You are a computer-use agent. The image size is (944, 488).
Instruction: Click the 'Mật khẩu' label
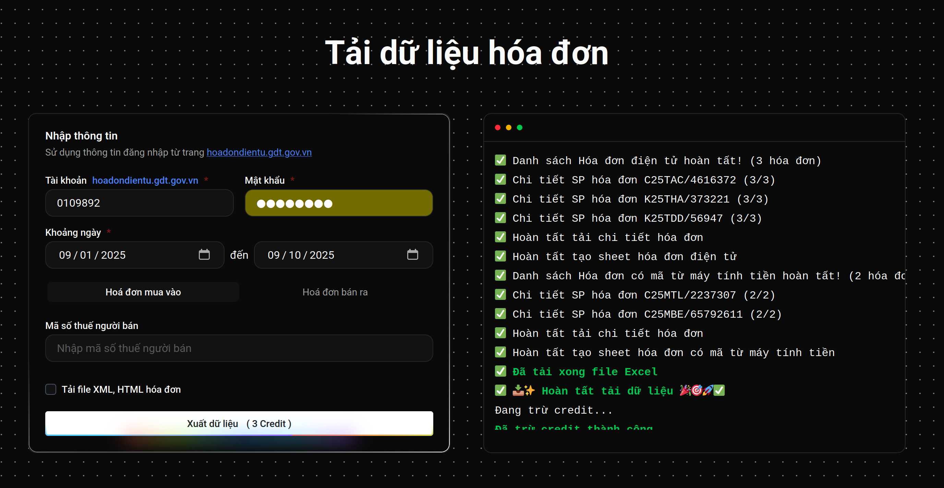pyautogui.click(x=265, y=180)
